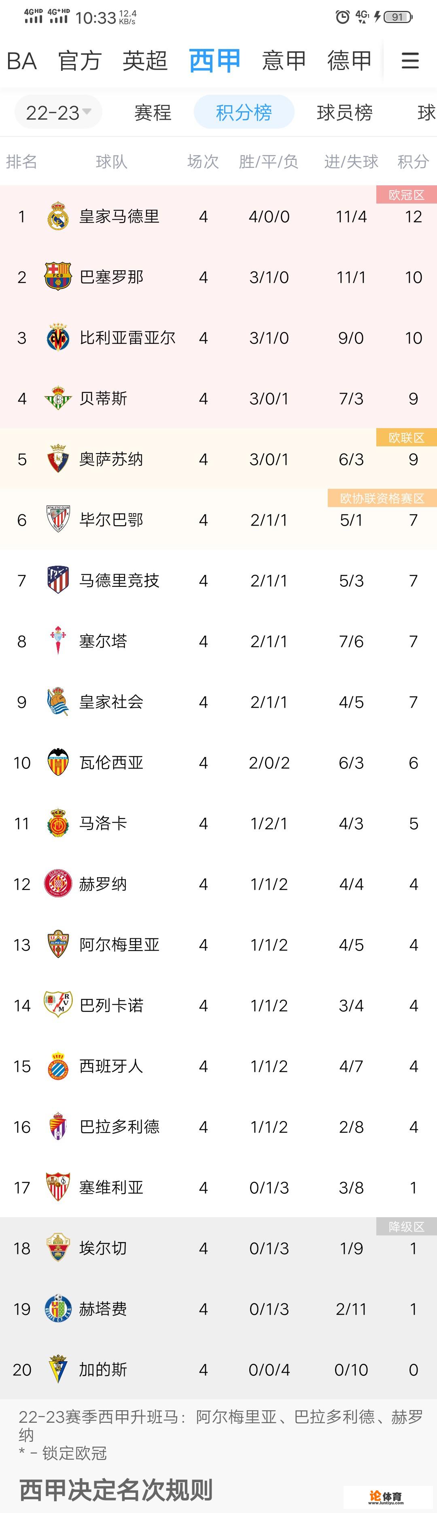Open the 马洛卡 team name
Screen dimensions: 437x1513
pos(103,823)
